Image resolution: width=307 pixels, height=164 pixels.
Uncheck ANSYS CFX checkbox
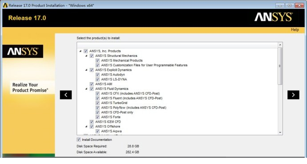coord(97,93)
